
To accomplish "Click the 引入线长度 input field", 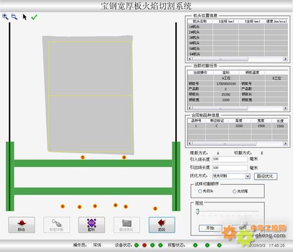I will (230, 159).
